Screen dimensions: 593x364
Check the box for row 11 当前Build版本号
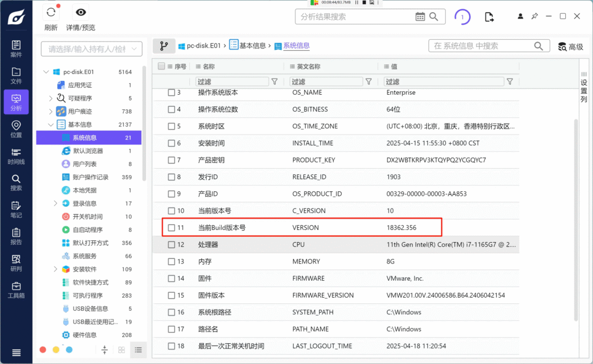point(171,228)
